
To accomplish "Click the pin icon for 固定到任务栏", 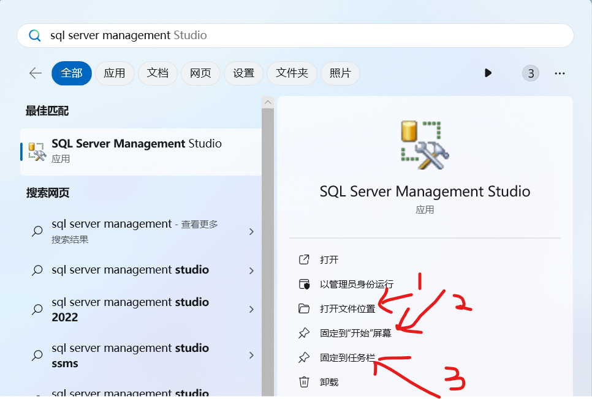I will tap(304, 357).
